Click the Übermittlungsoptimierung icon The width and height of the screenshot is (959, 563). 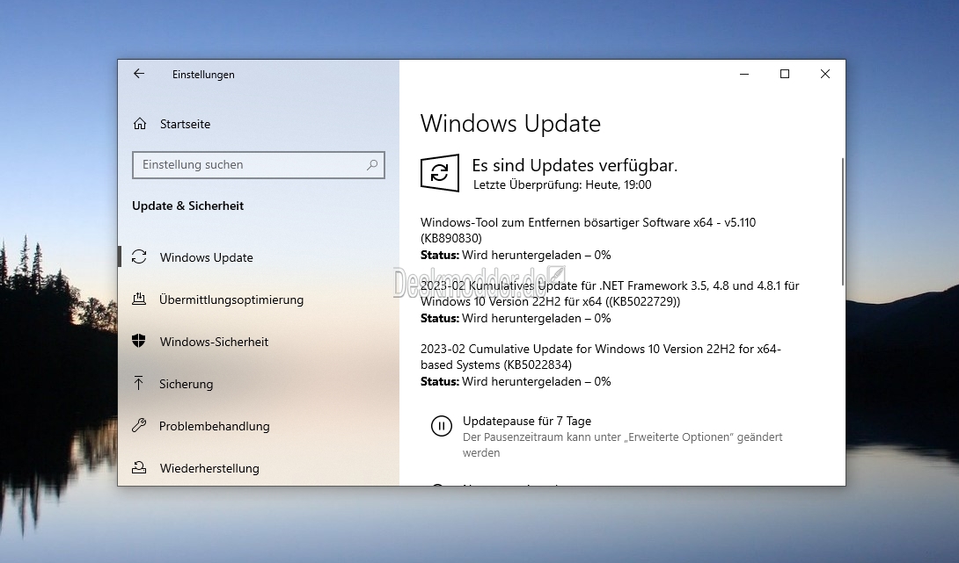coord(139,300)
